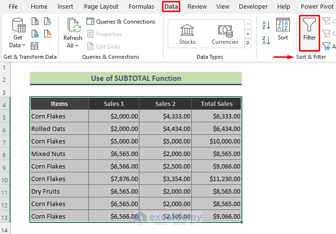Open the Page Layout tab
336x234 pixels.
[101, 7]
